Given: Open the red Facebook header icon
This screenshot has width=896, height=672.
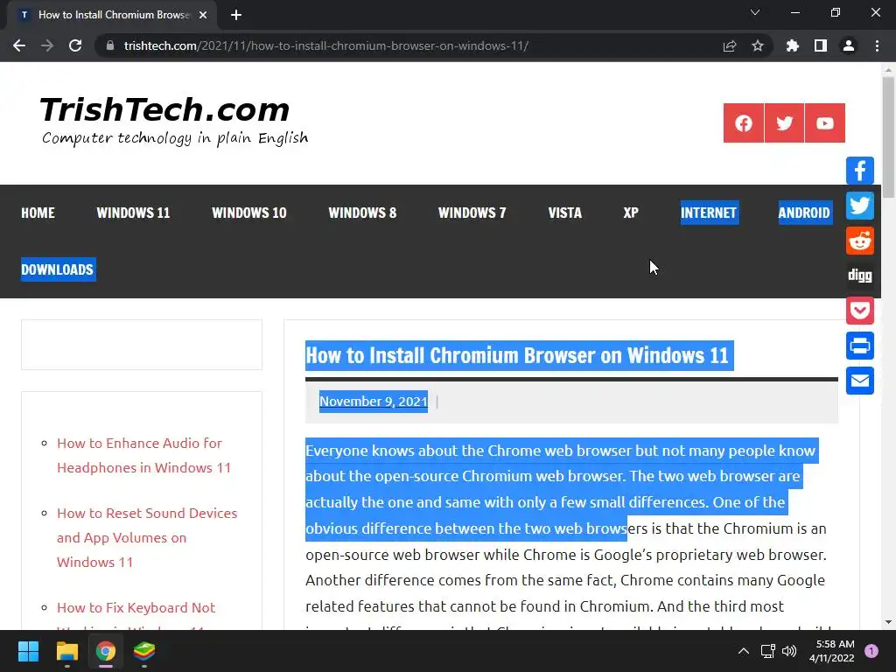Looking at the screenshot, I should [x=744, y=122].
